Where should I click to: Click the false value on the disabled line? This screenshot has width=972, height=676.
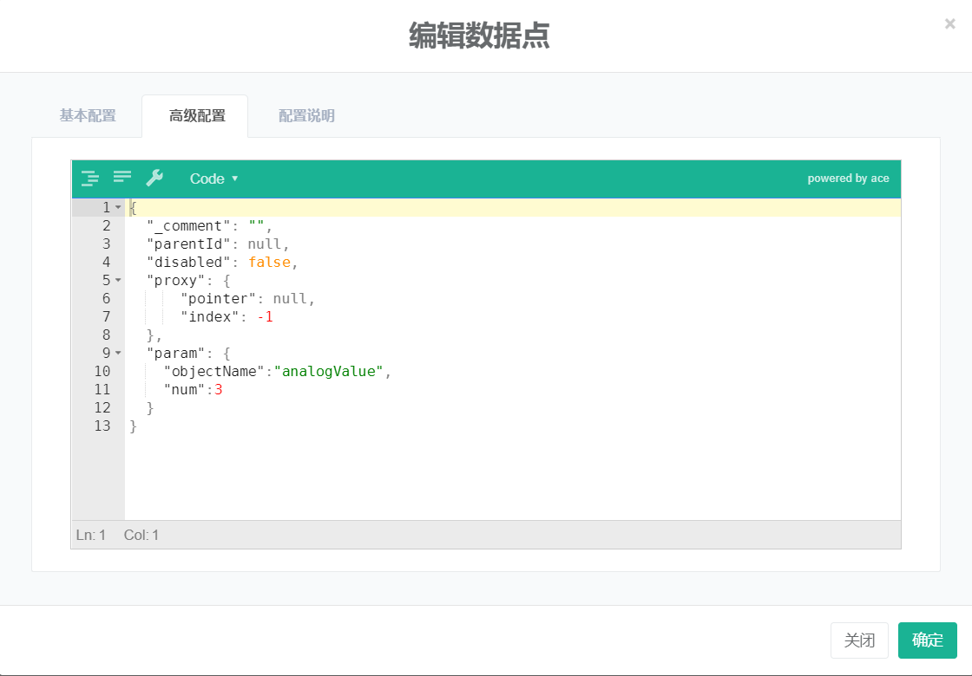(269, 262)
